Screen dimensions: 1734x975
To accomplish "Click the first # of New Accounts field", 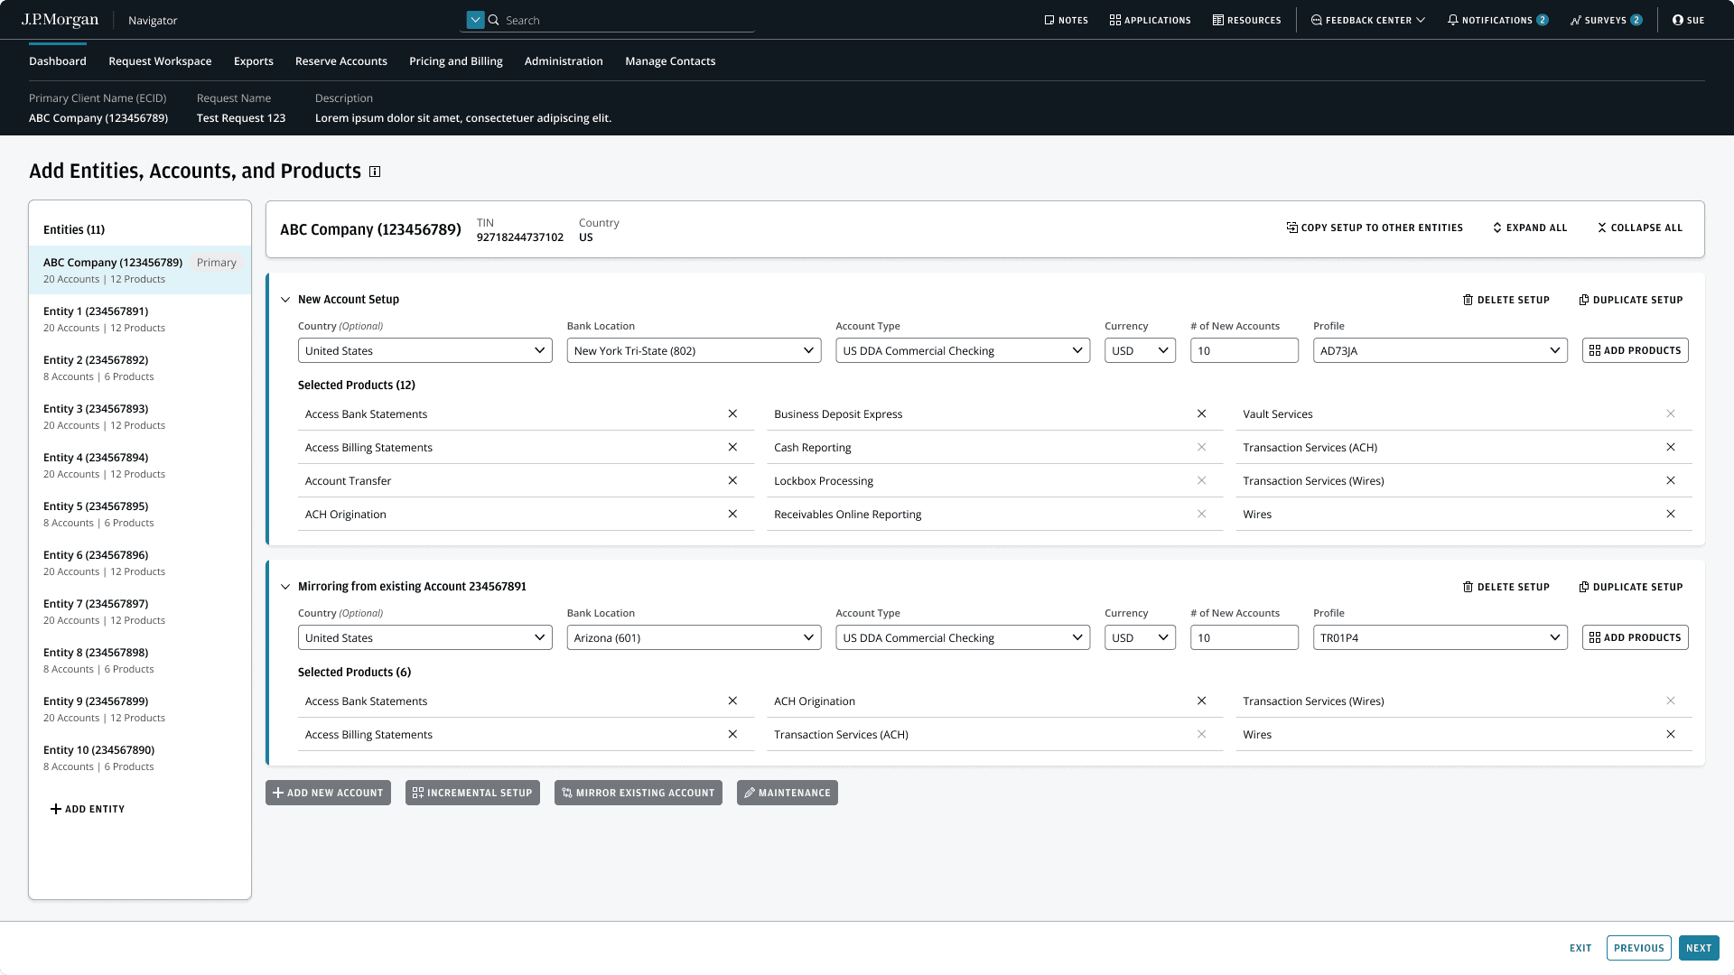I will click(x=1244, y=351).
